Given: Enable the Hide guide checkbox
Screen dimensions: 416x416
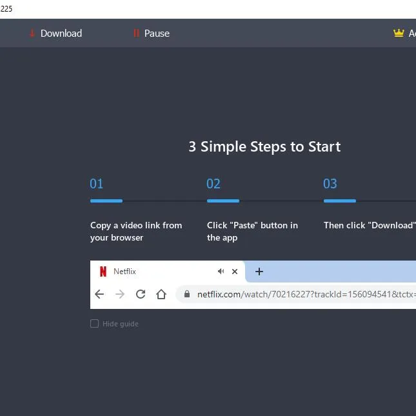Looking at the screenshot, I should (x=94, y=323).
